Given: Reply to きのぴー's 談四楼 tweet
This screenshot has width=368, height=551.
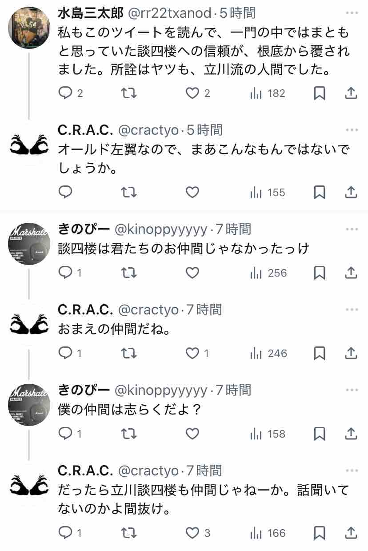Looking at the screenshot, I should tap(66, 273).
